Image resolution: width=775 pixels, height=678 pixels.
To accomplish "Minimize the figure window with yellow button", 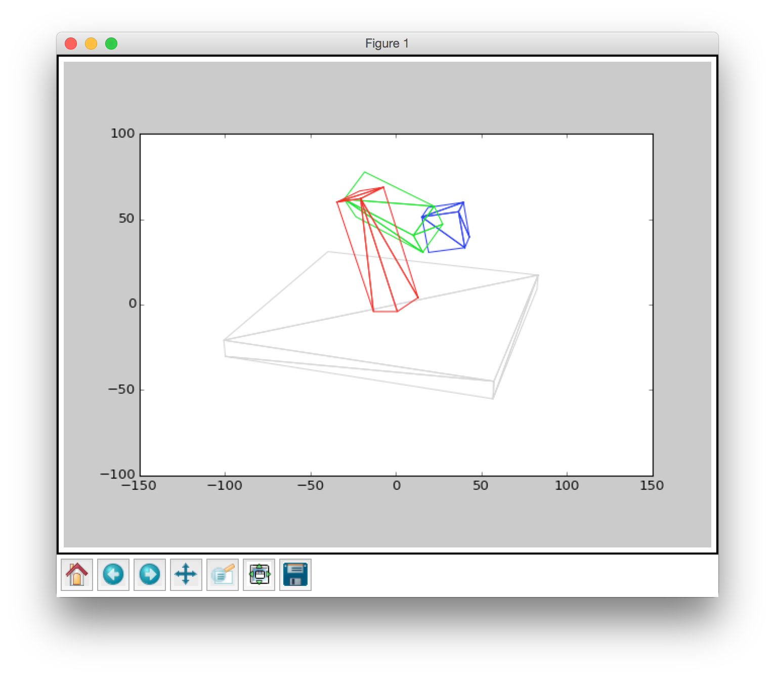I will click(91, 44).
